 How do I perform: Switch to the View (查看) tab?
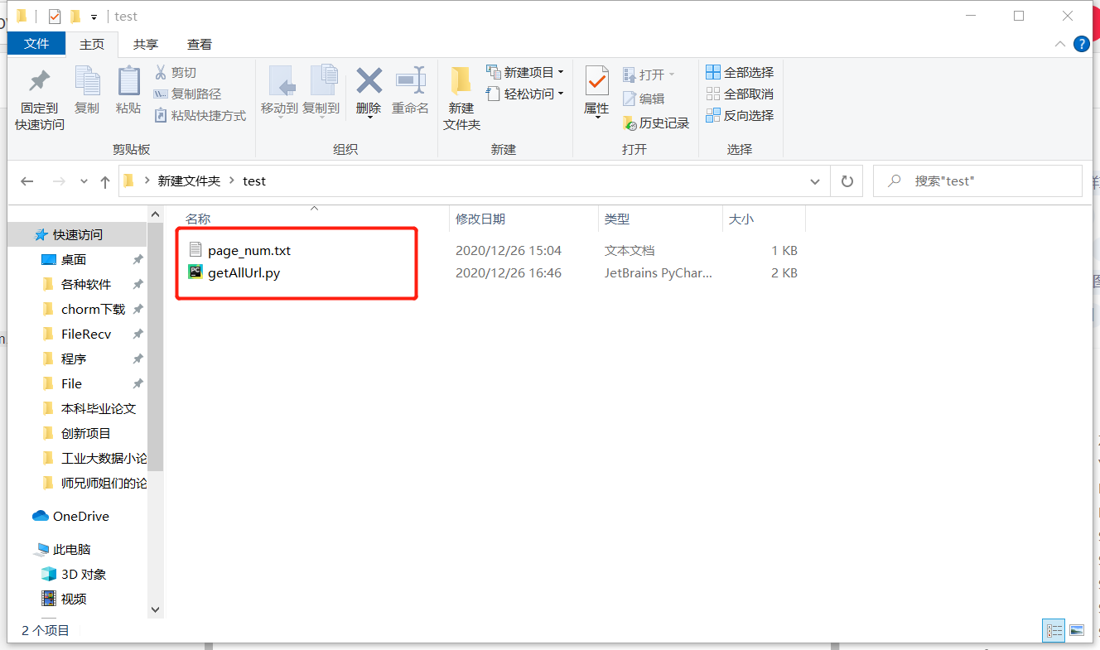point(199,45)
